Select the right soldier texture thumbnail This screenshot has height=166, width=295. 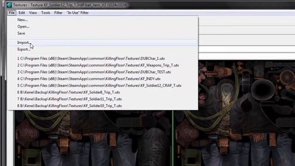(234, 113)
